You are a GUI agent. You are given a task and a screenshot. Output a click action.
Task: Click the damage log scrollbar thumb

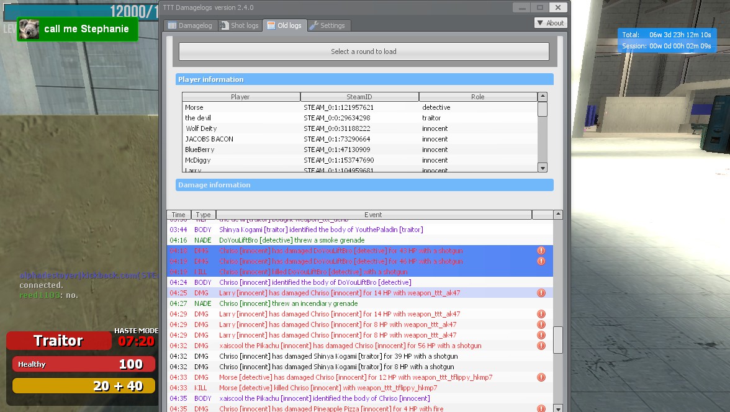point(557,340)
